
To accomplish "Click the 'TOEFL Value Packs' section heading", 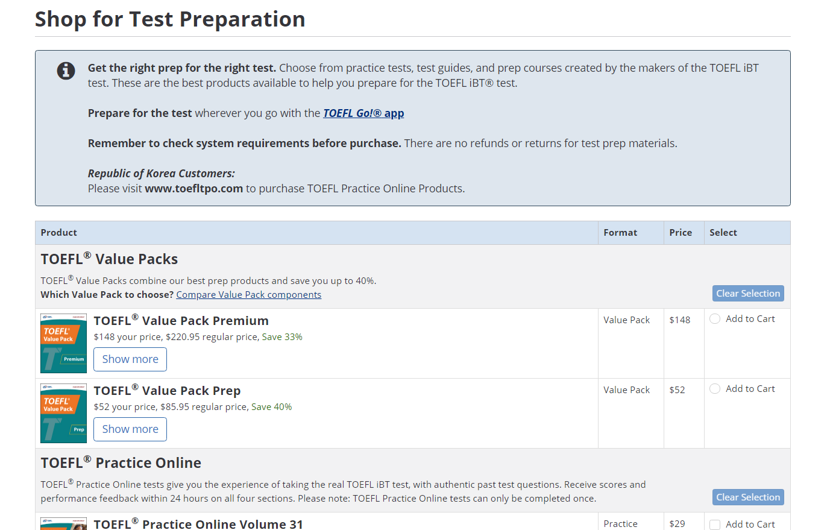I will (x=109, y=259).
